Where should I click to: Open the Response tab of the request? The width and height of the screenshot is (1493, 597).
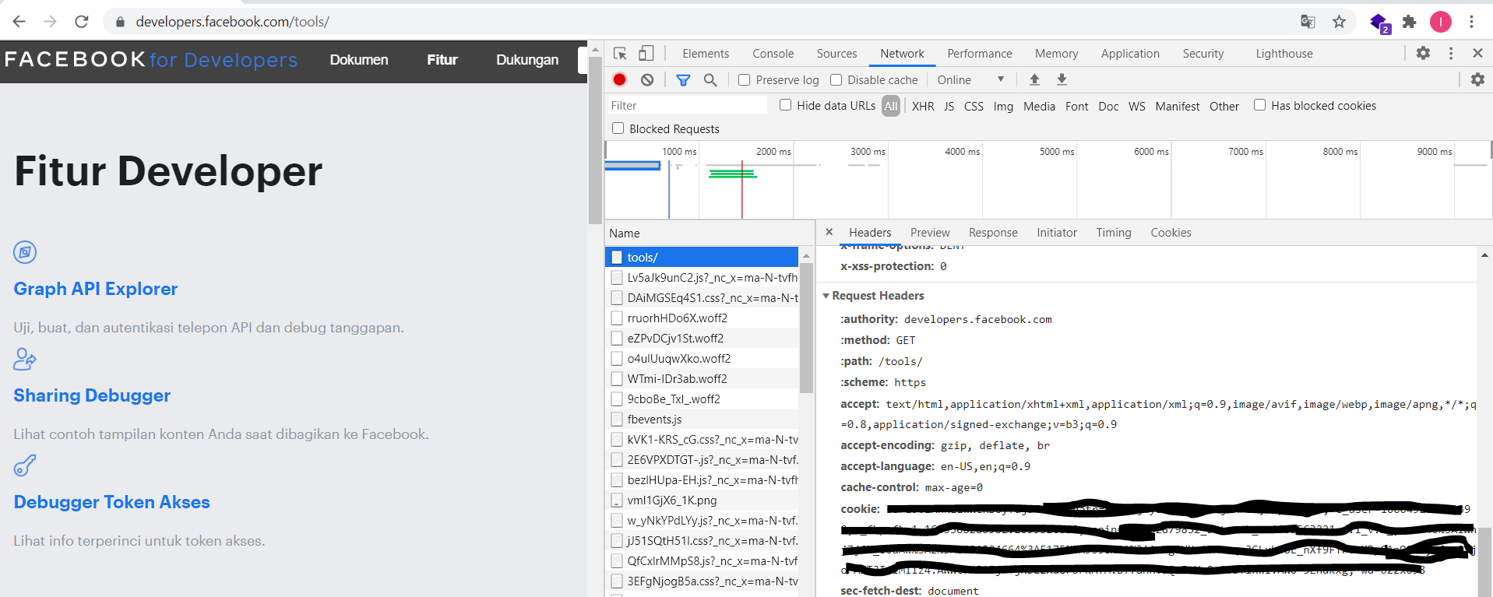993,232
